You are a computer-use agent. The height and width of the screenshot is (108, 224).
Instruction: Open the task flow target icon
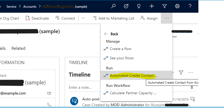[126, 6]
